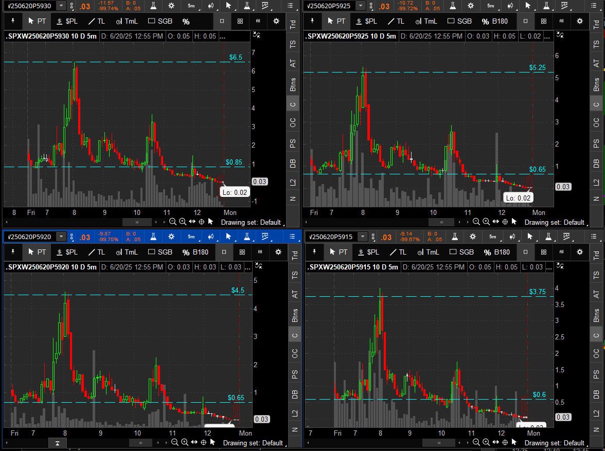Viewport: 605px width, 451px height.
Task: Click horizontal scrollbar thumb under P5930 chart
Action: [x=136, y=222]
